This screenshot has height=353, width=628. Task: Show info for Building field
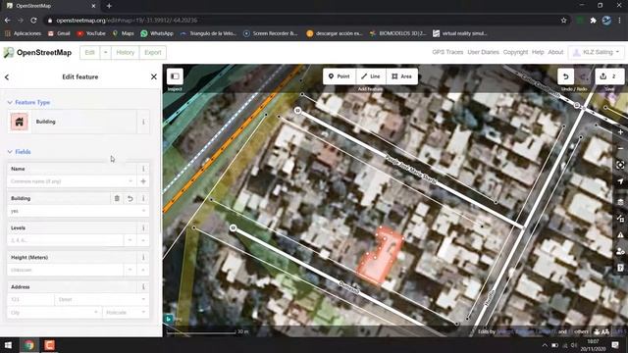coord(143,198)
